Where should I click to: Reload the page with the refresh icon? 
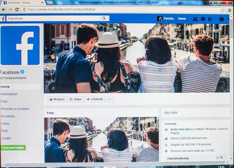17,9
